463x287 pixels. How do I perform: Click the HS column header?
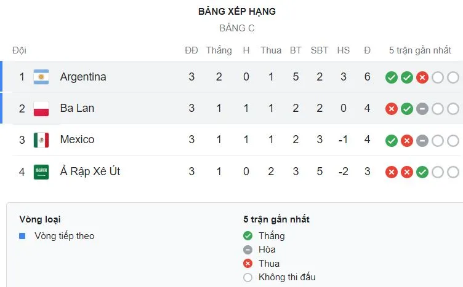point(343,50)
